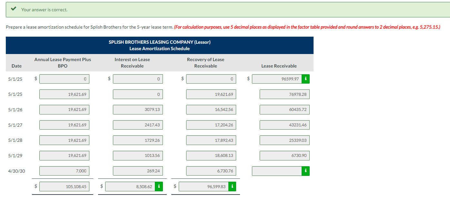Image resolution: width=450 pixels, height=200 pixels.
Task: Select the first 5/1/25 annual payment field showing 0
Action: pos(65,79)
